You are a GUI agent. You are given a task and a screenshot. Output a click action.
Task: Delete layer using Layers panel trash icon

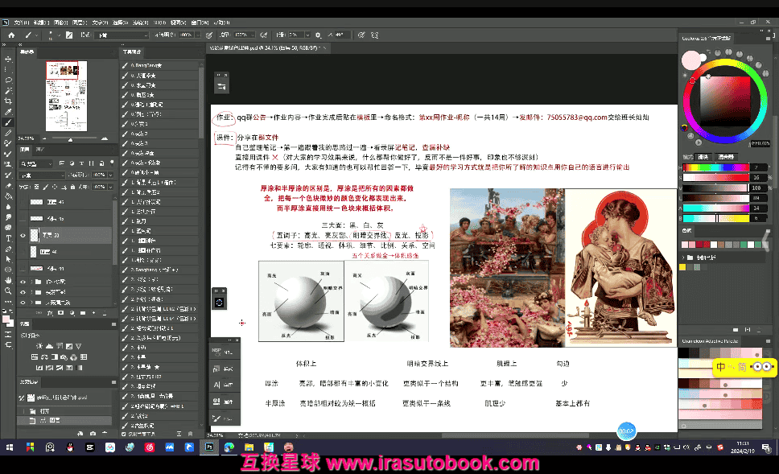click(105, 313)
